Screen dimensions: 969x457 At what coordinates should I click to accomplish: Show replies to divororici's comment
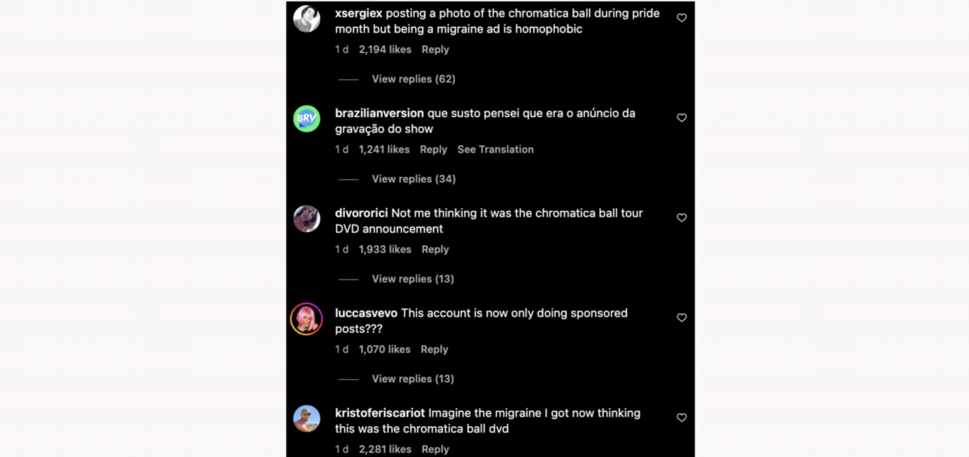(413, 278)
